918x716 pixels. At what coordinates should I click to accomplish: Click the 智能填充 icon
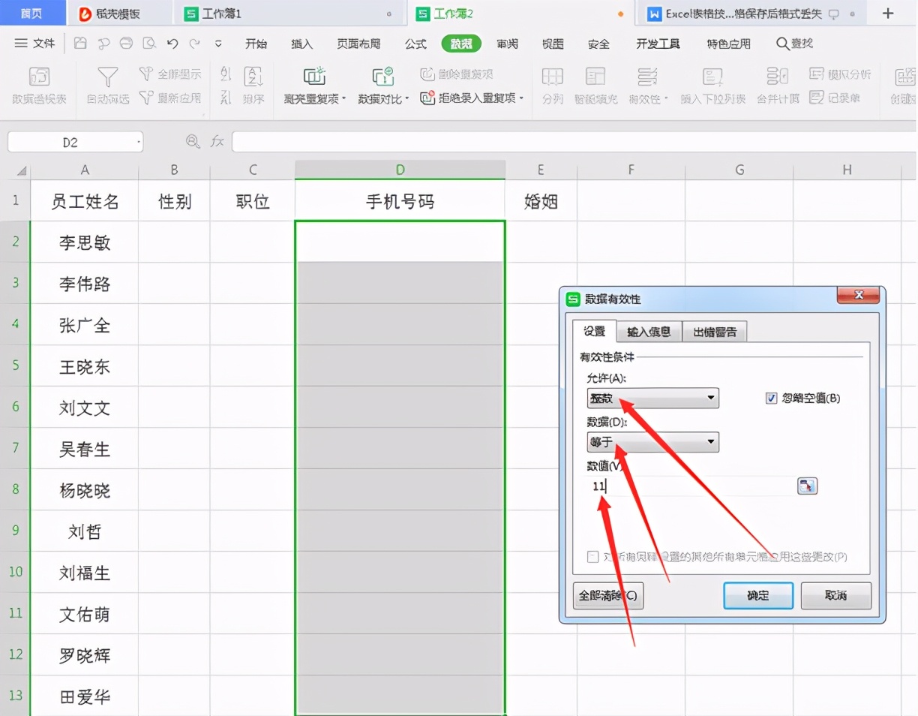(596, 77)
